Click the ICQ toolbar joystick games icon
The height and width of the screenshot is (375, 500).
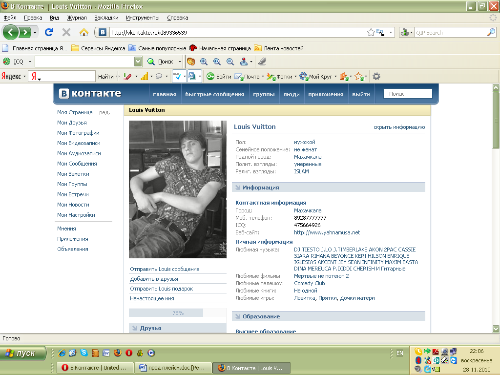coord(244,61)
